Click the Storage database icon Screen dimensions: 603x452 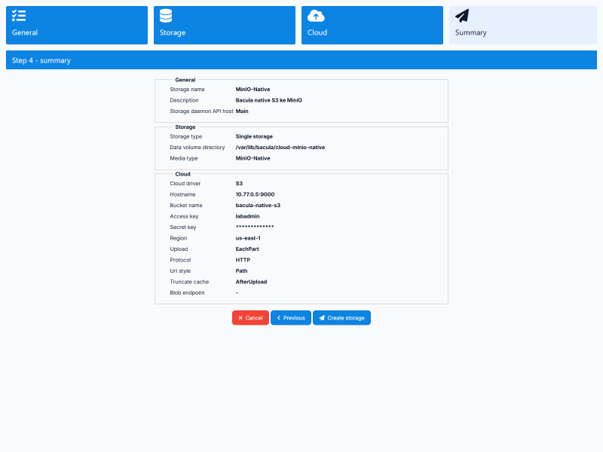pyautogui.click(x=166, y=16)
